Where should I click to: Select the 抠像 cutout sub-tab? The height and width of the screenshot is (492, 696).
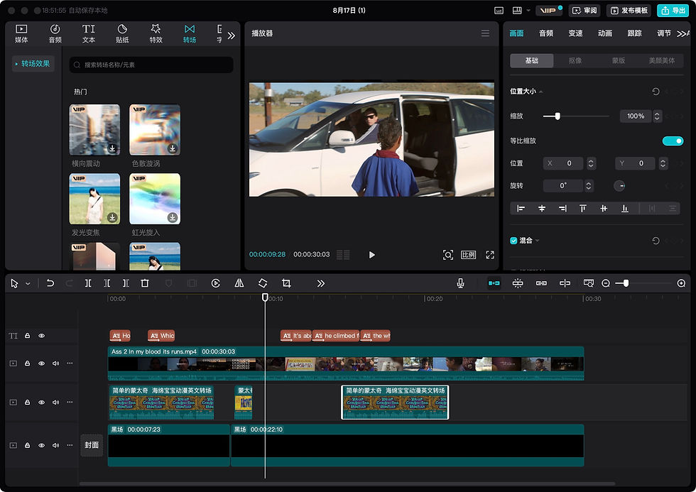(575, 60)
